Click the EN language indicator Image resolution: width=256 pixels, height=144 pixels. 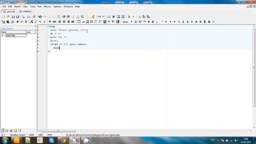213,140
